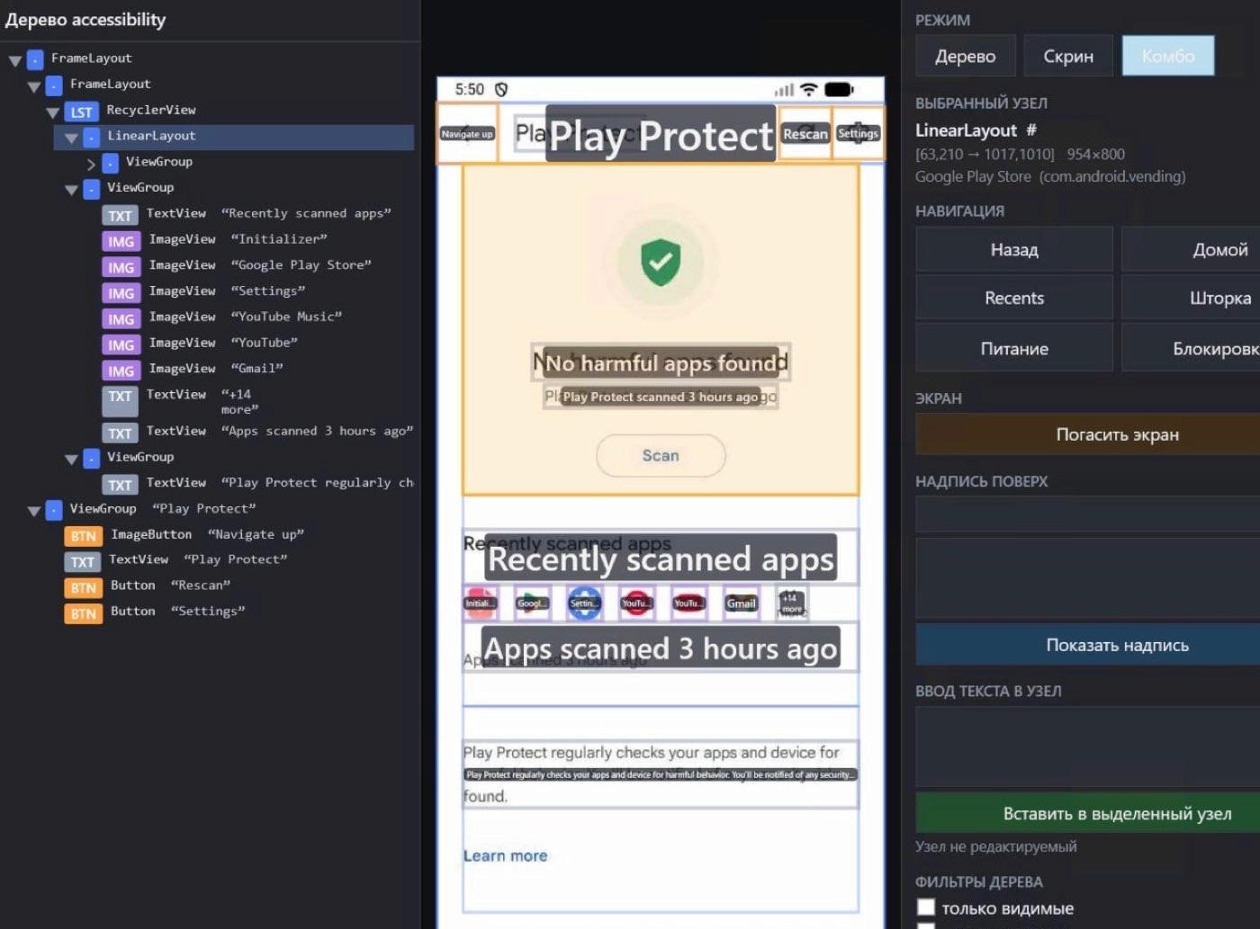Collapse the nested FrameLayout node
1260x929 pixels.
[34, 86]
